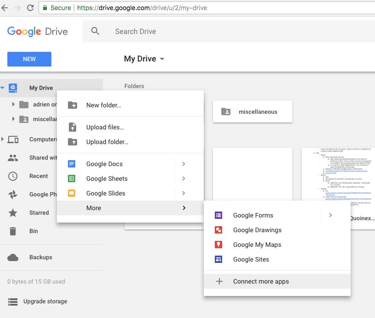The width and height of the screenshot is (375, 318).
Task: Click the Recent clock icon
Action: tap(13, 176)
